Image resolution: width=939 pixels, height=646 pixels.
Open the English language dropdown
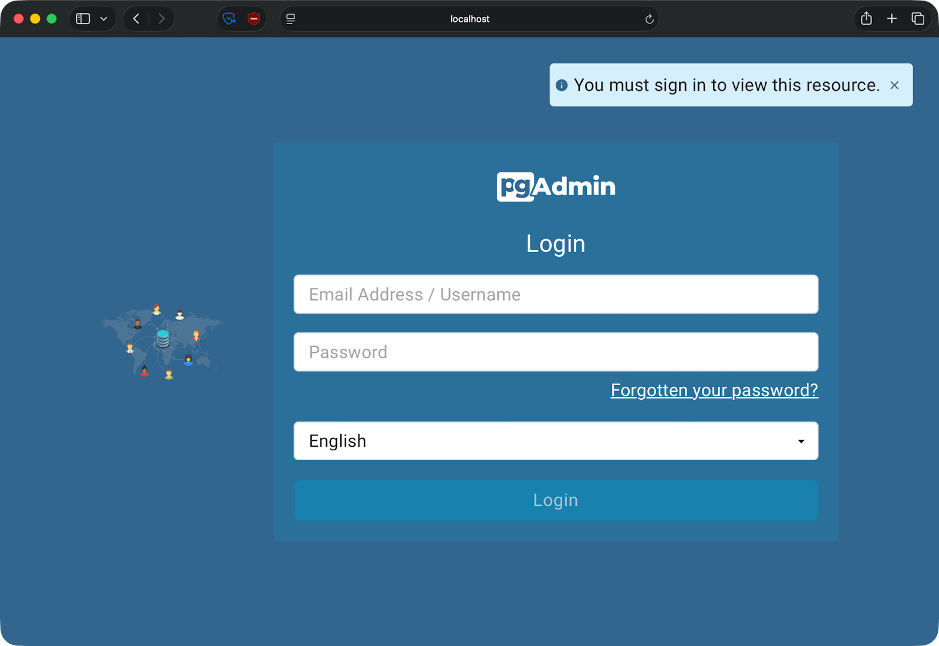coord(556,441)
